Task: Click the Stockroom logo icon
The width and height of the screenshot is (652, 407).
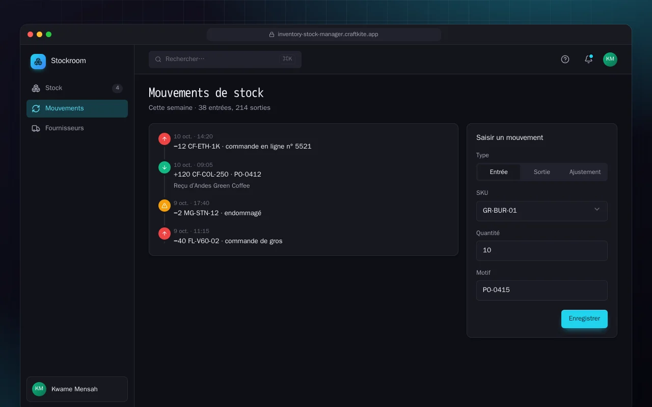Action: pyautogui.click(x=38, y=62)
